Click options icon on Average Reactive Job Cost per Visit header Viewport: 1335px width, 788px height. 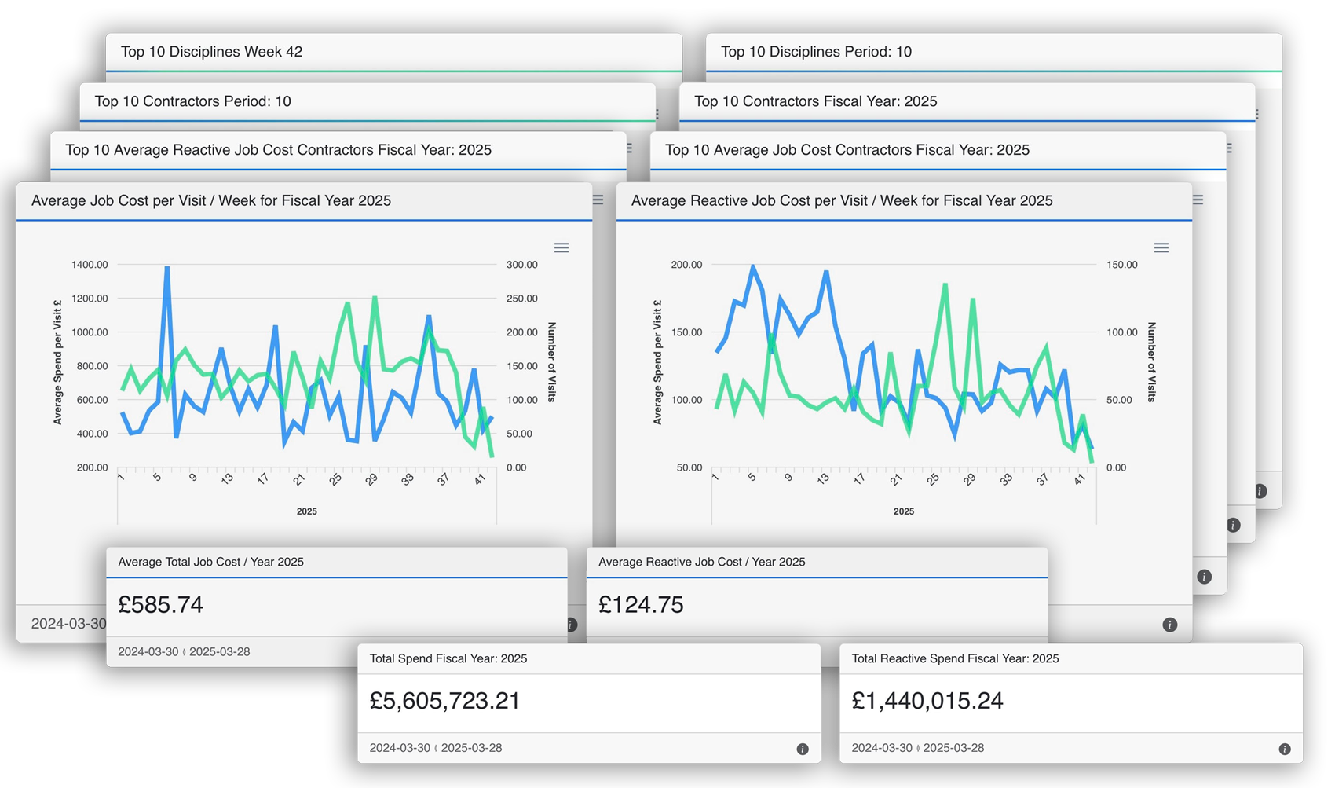1198,200
